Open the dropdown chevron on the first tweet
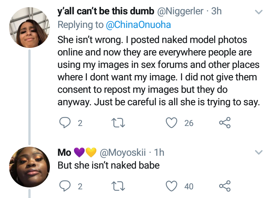Screen dimensions: 272x198 (x=259, y=12)
